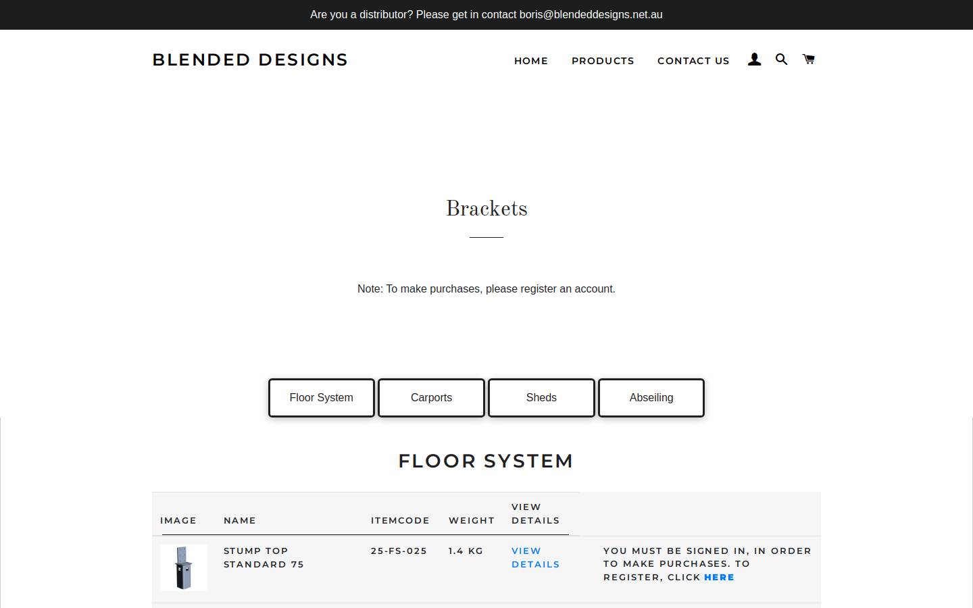The image size is (973, 608).
Task: Select the Floor System category button
Action: [x=322, y=398]
